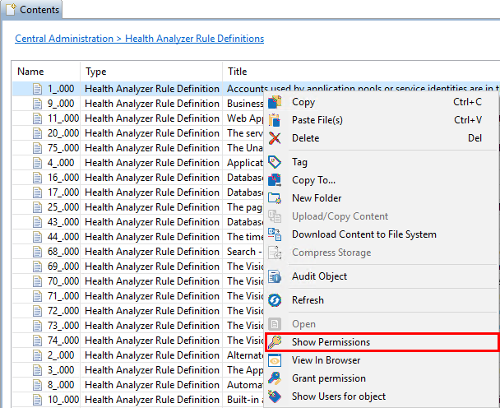Select View In Browser menu entry
The width and height of the screenshot is (500, 408).
pyautogui.click(x=326, y=360)
